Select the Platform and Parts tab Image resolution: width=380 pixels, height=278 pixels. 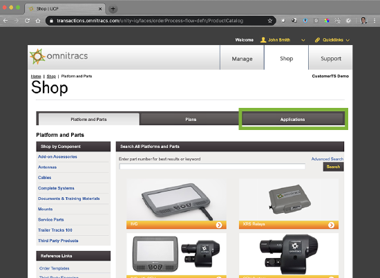coord(88,120)
